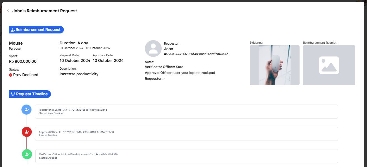
Task: Click the Rp 800.000,00 spent amount
Action: point(23,62)
